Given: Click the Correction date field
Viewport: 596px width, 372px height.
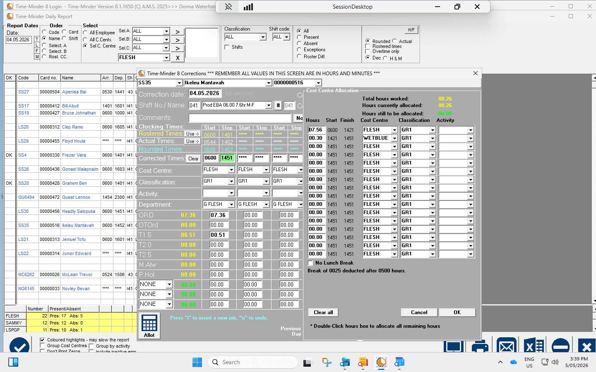Looking at the screenshot, I should 205,93.
